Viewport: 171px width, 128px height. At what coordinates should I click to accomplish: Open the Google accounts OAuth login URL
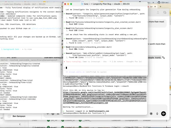105,98
